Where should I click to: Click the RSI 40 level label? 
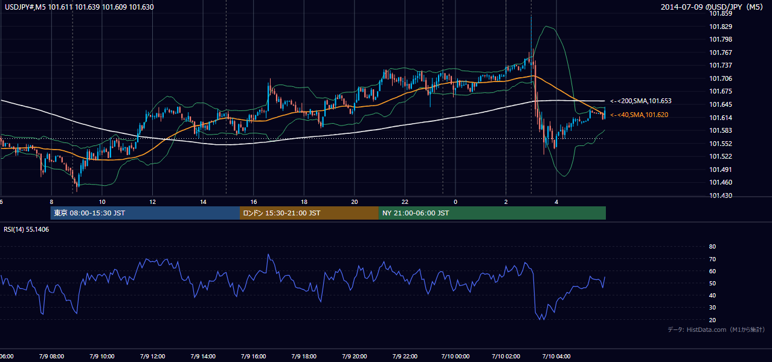point(712,295)
